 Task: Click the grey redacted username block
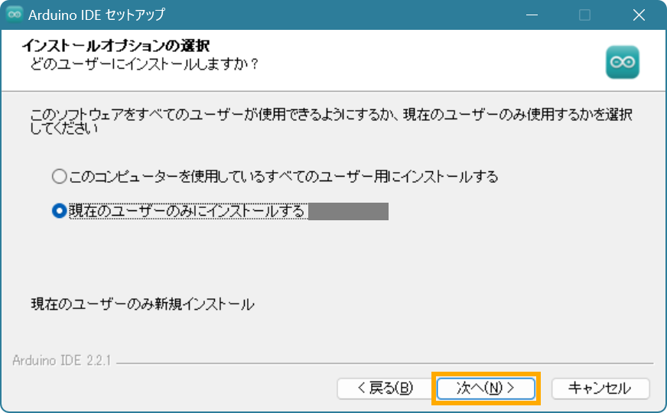(348, 212)
